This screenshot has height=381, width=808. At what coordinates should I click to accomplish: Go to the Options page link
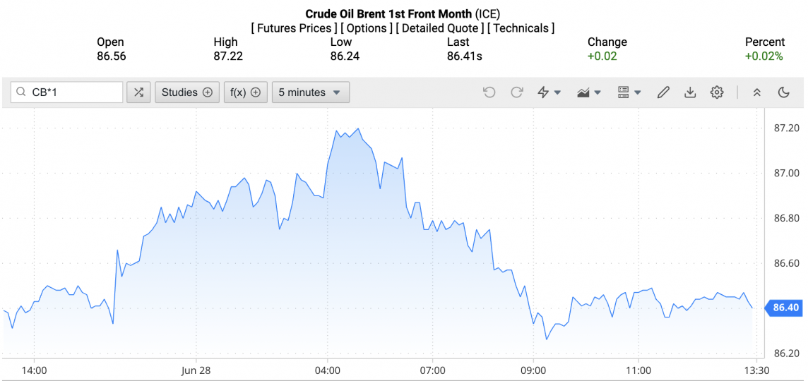[367, 28]
